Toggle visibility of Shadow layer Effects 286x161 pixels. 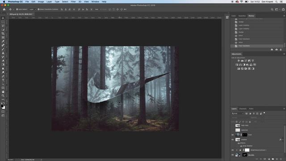(239, 143)
